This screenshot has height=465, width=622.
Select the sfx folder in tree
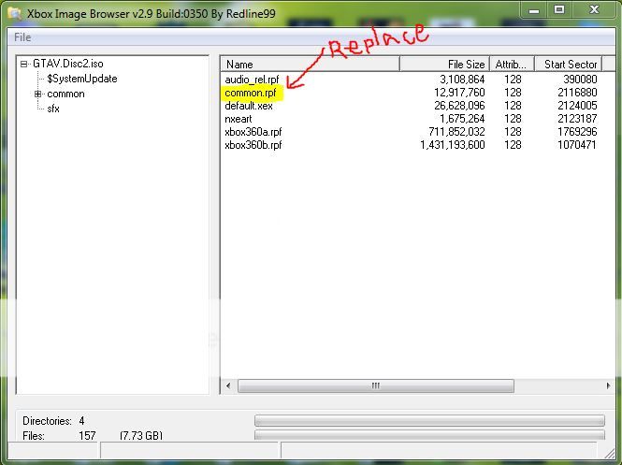53,109
